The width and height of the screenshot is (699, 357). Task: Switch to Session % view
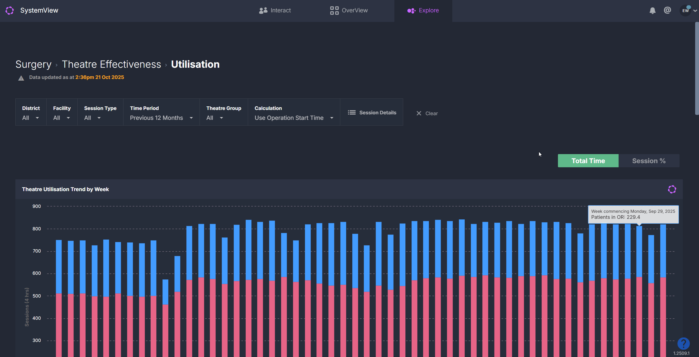[649, 161]
